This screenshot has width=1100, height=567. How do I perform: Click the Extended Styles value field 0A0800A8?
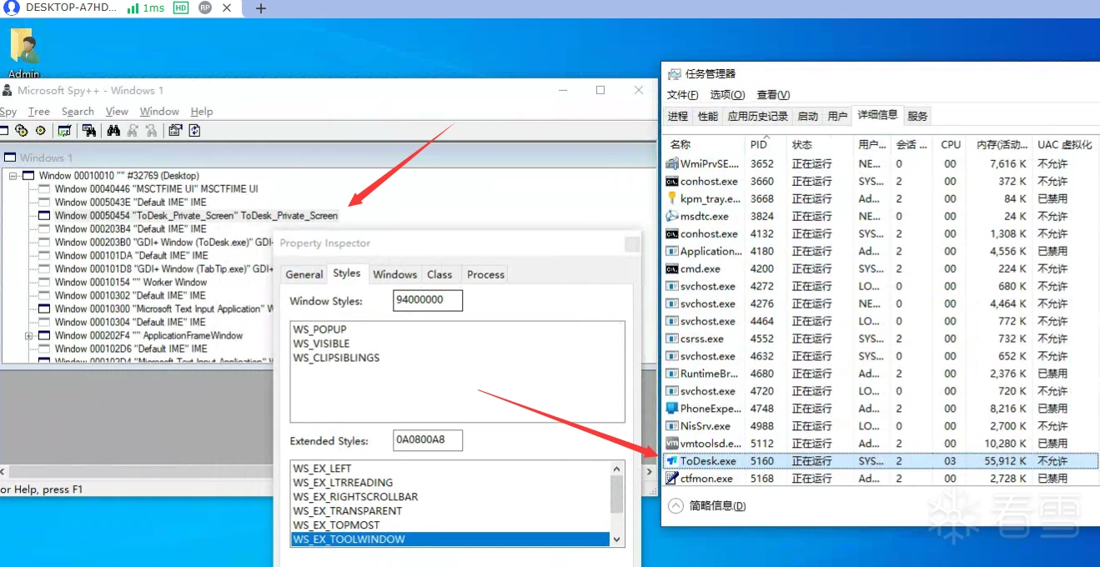(x=428, y=440)
